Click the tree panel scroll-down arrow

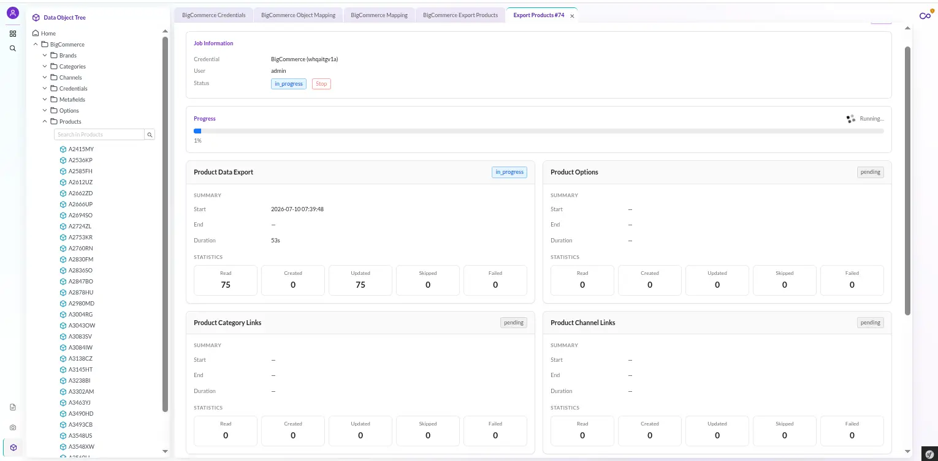pos(165,451)
